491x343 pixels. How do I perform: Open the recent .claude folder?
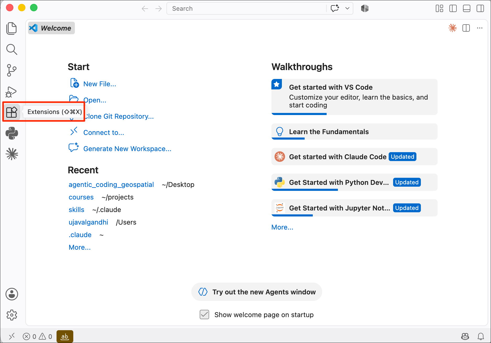[x=80, y=235]
